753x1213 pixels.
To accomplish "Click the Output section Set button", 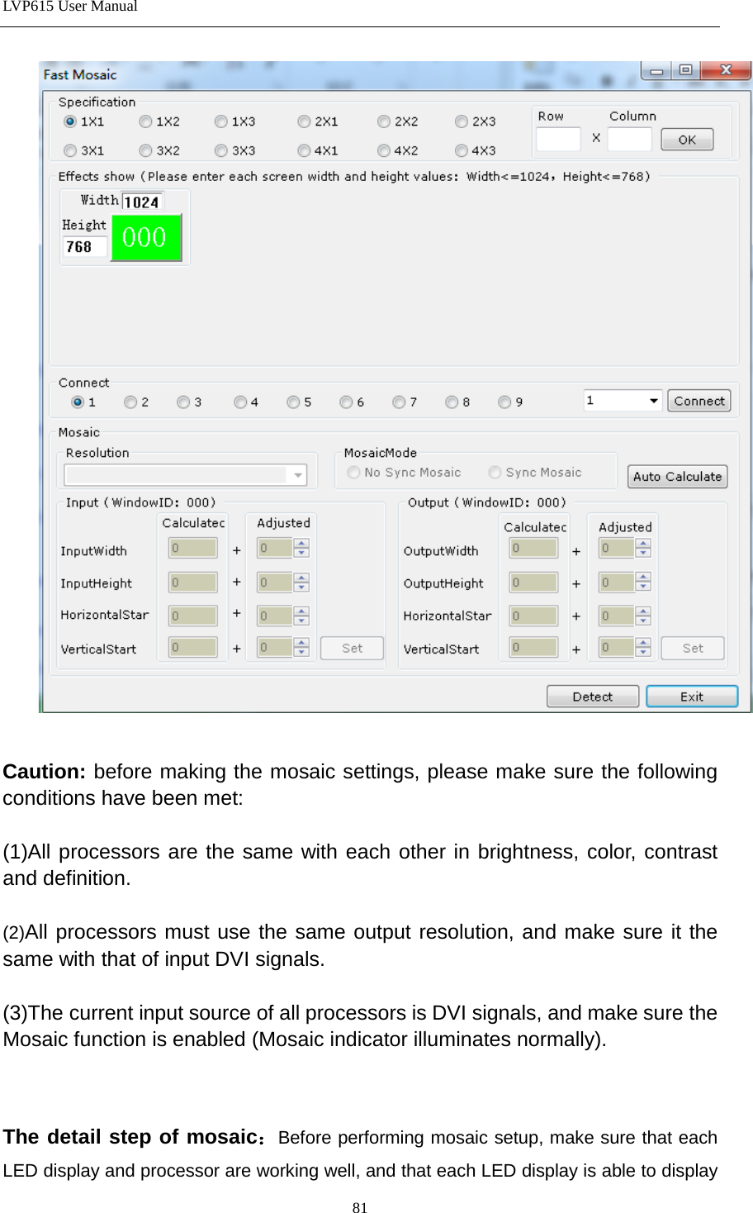I will pos(693,648).
